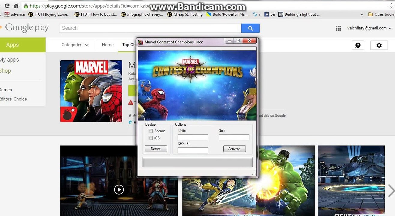Click the Contest of Champions banner image
Screen dimensions: 395x216
coord(197,85)
